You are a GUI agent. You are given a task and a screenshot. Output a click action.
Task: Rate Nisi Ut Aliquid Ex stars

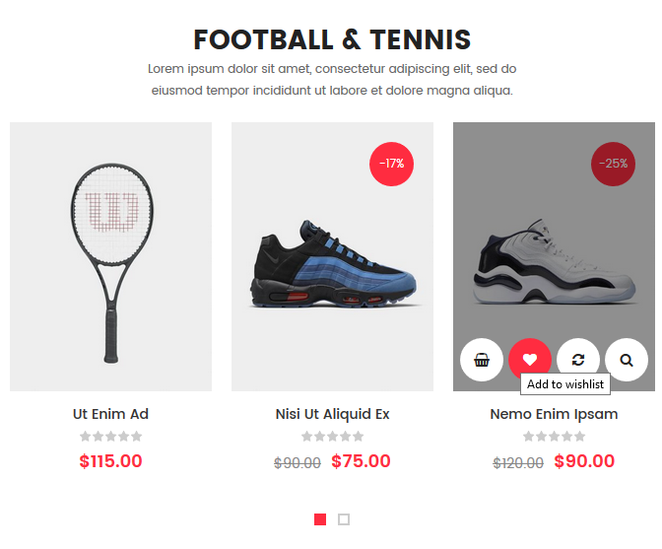coord(332,437)
